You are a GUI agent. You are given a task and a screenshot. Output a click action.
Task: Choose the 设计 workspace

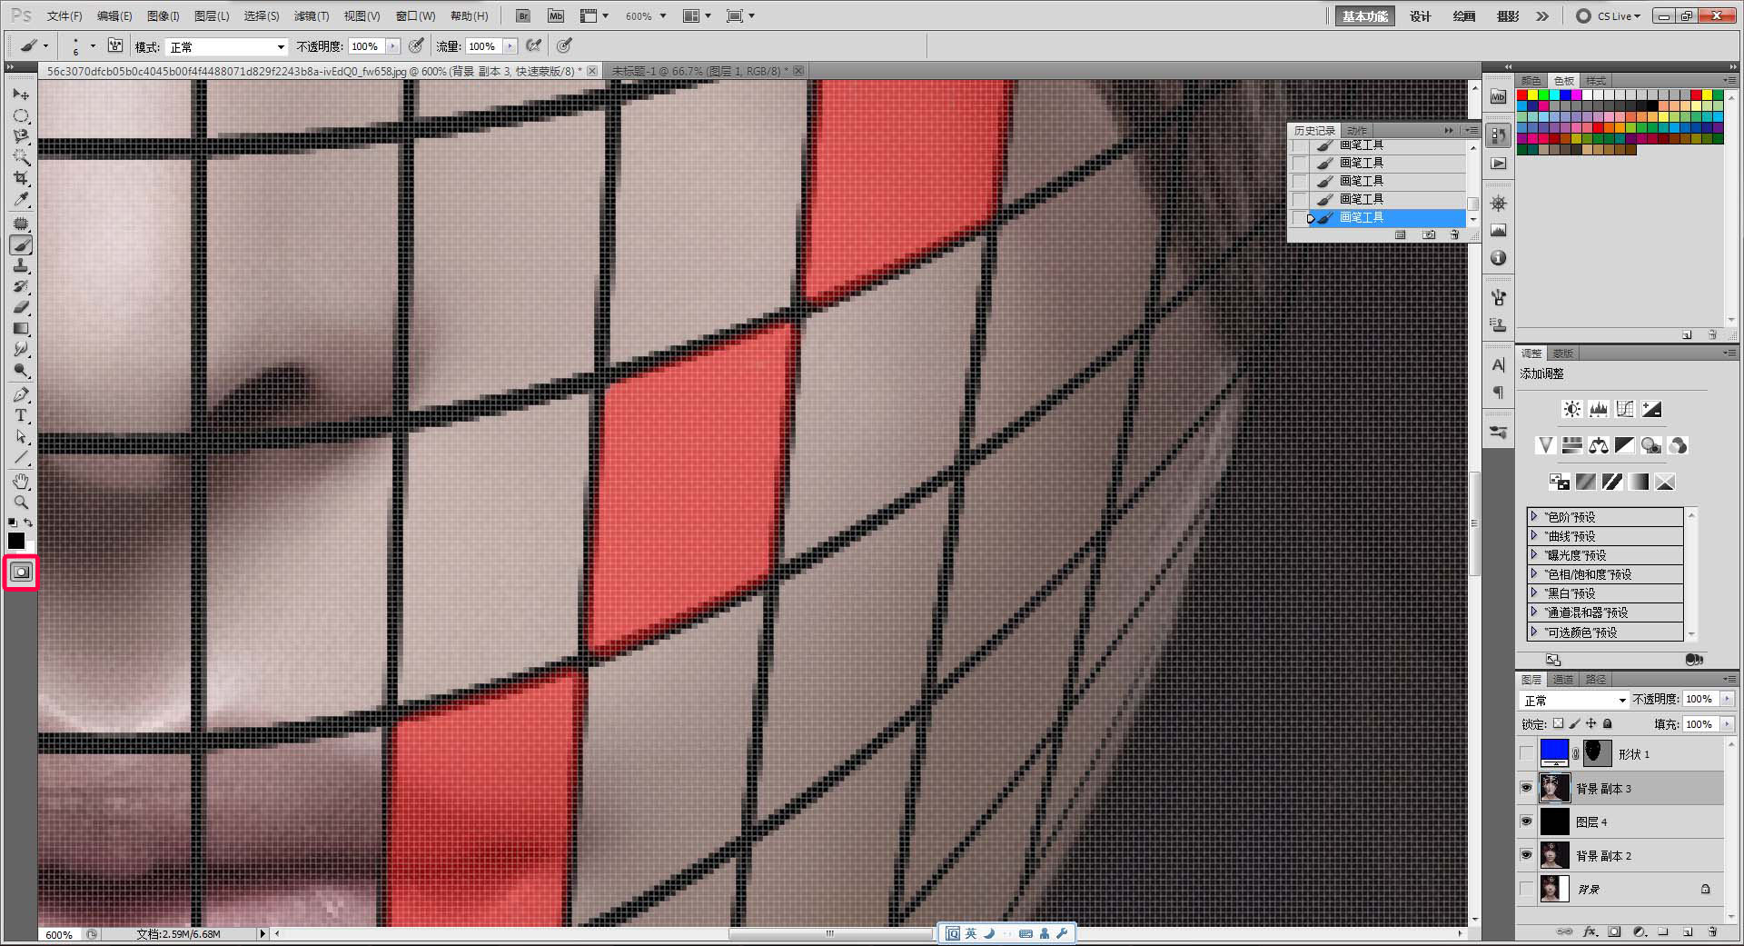1421,16
